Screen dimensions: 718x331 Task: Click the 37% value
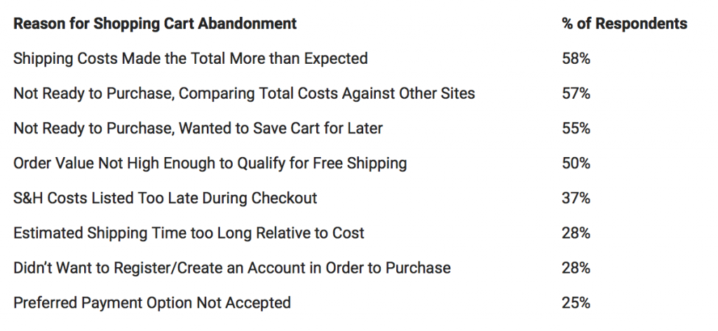[576, 198]
